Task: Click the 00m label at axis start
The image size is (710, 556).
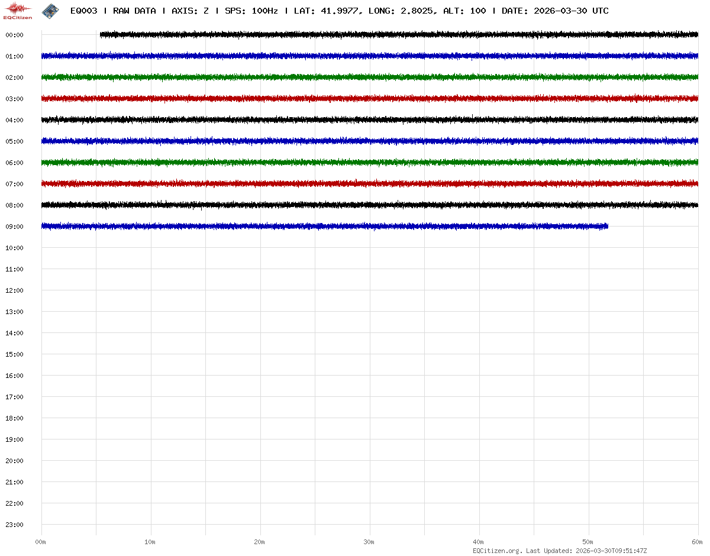Action: (x=41, y=542)
